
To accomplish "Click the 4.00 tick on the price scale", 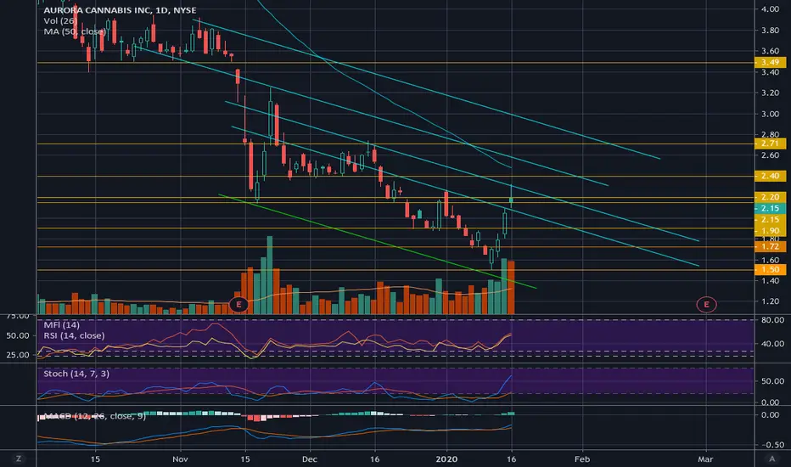I will pyautogui.click(x=771, y=9).
